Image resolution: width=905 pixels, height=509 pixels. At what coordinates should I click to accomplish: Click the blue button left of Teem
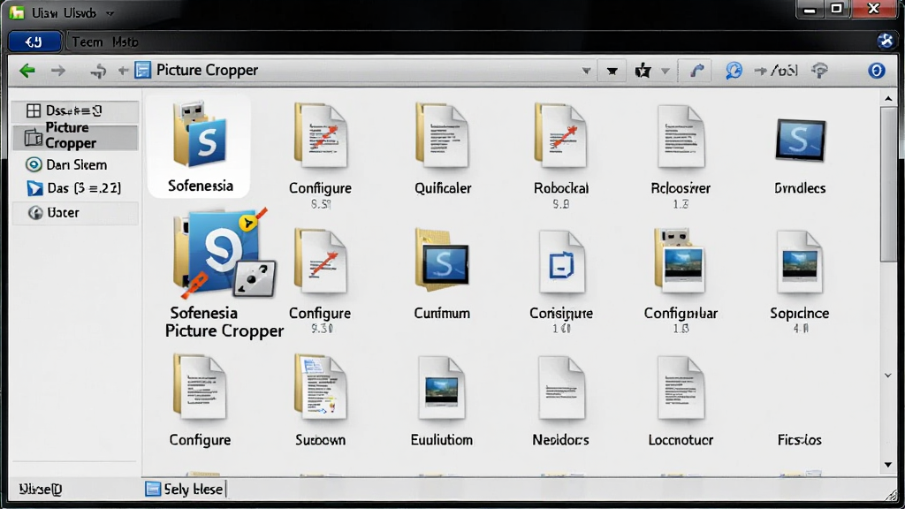(x=34, y=42)
